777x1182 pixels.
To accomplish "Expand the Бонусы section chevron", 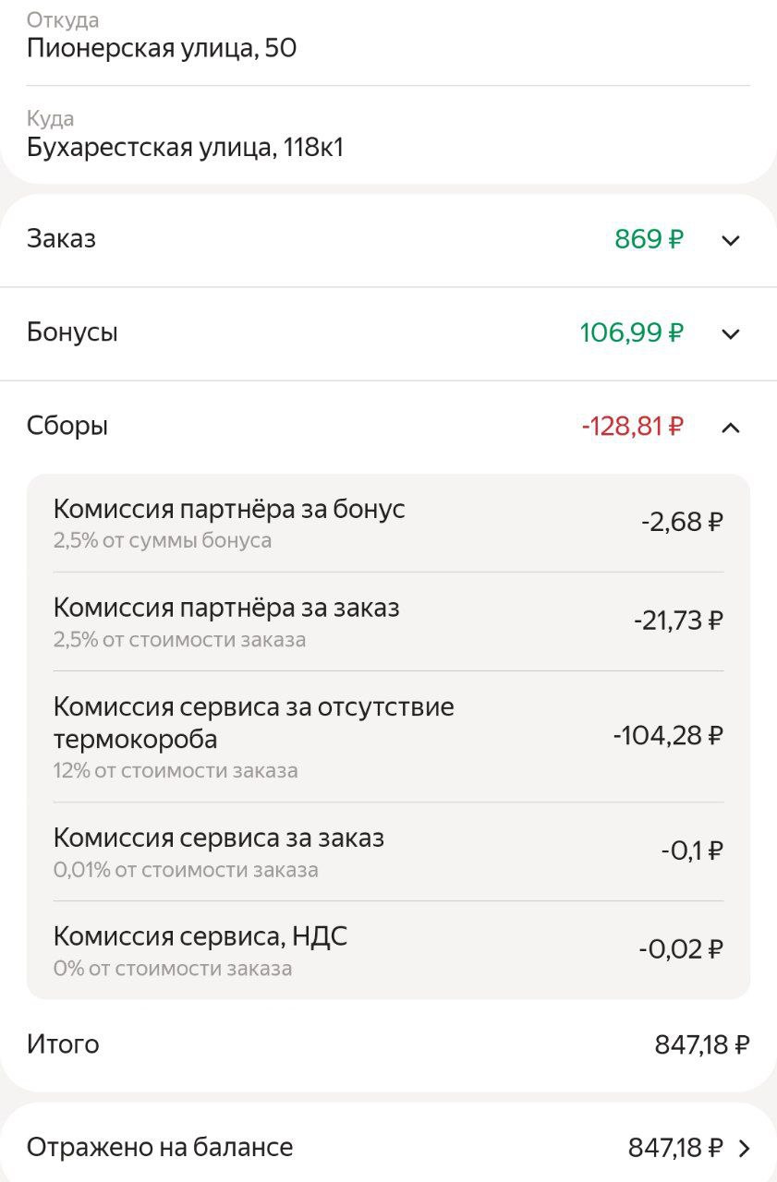I will coord(730,333).
